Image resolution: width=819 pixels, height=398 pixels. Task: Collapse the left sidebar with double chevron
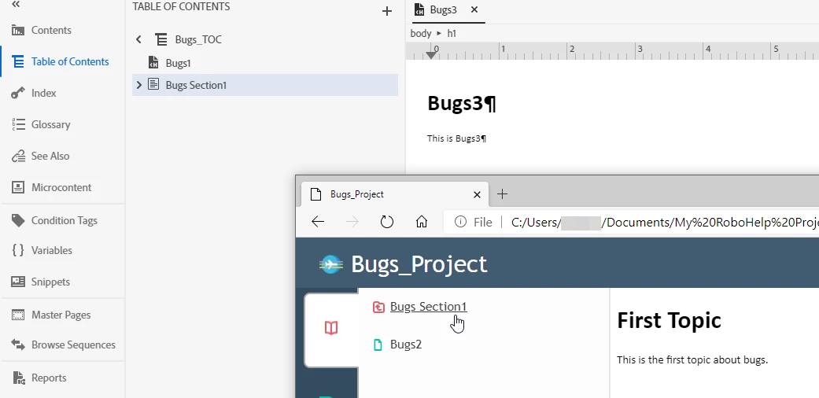[16, 4]
